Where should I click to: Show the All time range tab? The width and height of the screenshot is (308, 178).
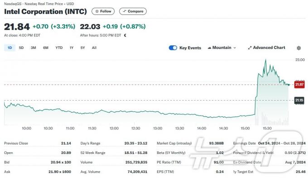point(94,48)
